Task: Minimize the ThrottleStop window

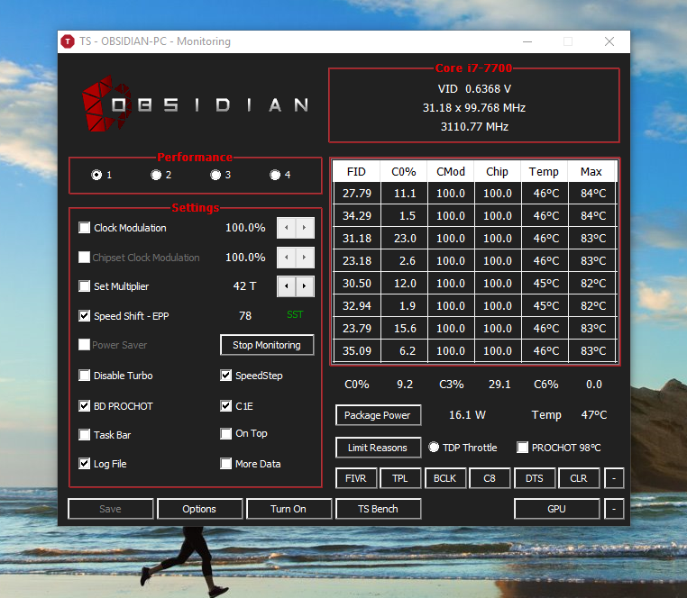Action: click(527, 41)
